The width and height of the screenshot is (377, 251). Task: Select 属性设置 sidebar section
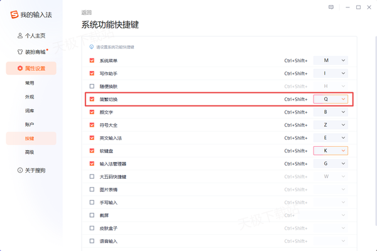31,68
